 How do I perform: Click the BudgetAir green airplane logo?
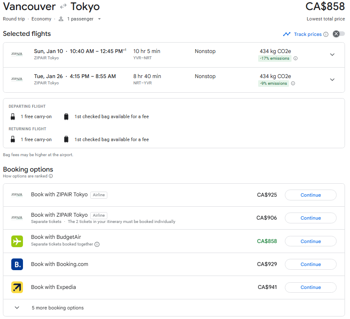coord(17,241)
